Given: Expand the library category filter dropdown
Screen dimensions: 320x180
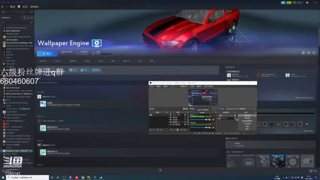Looking at the screenshot, I should click(12, 18).
